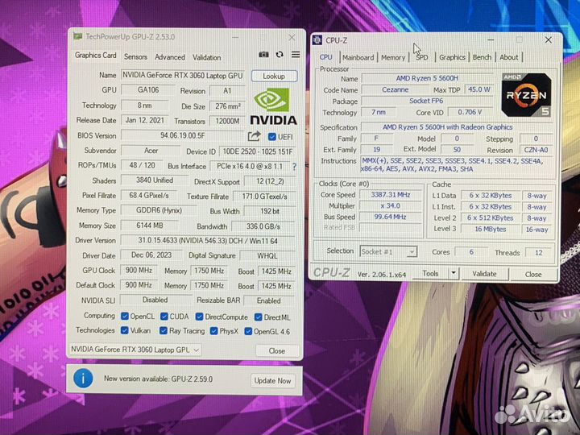Click the Close button in GPU-Z
Viewport: 580px width, 435px height.
pyautogui.click(x=276, y=350)
